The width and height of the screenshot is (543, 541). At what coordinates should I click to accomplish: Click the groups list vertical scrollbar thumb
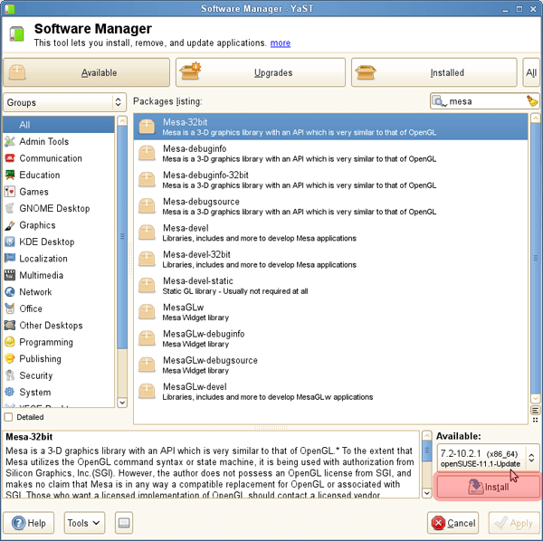click(122, 237)
